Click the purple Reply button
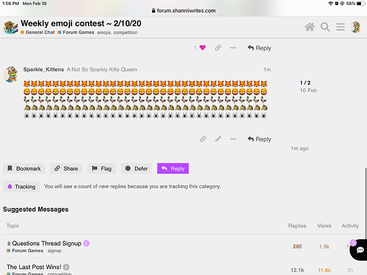The image size is (367, 275). click(173, 168)
